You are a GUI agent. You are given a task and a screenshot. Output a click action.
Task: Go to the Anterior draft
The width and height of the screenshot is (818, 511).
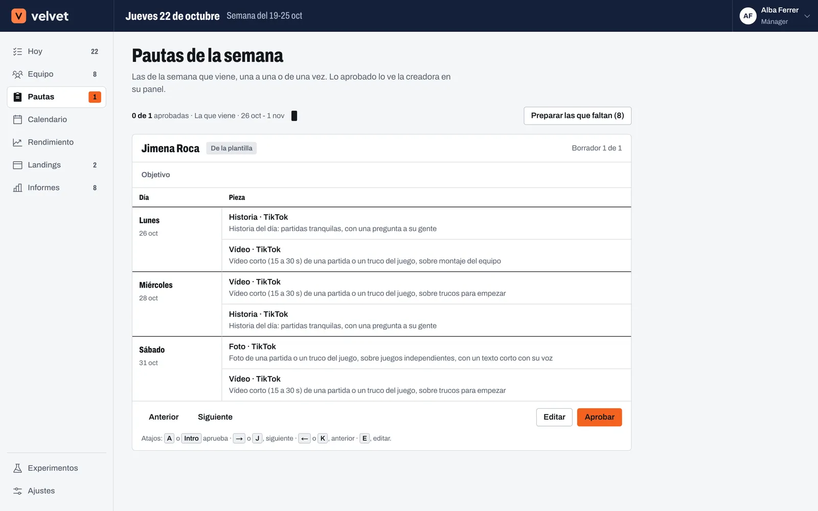point(164,417)
